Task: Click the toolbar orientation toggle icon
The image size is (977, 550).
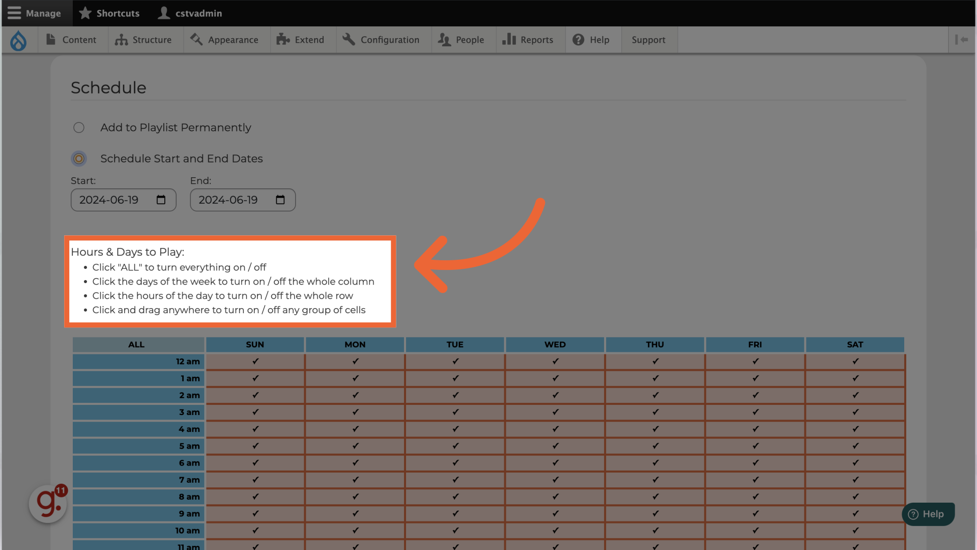Action: click(x=961, y=40)
